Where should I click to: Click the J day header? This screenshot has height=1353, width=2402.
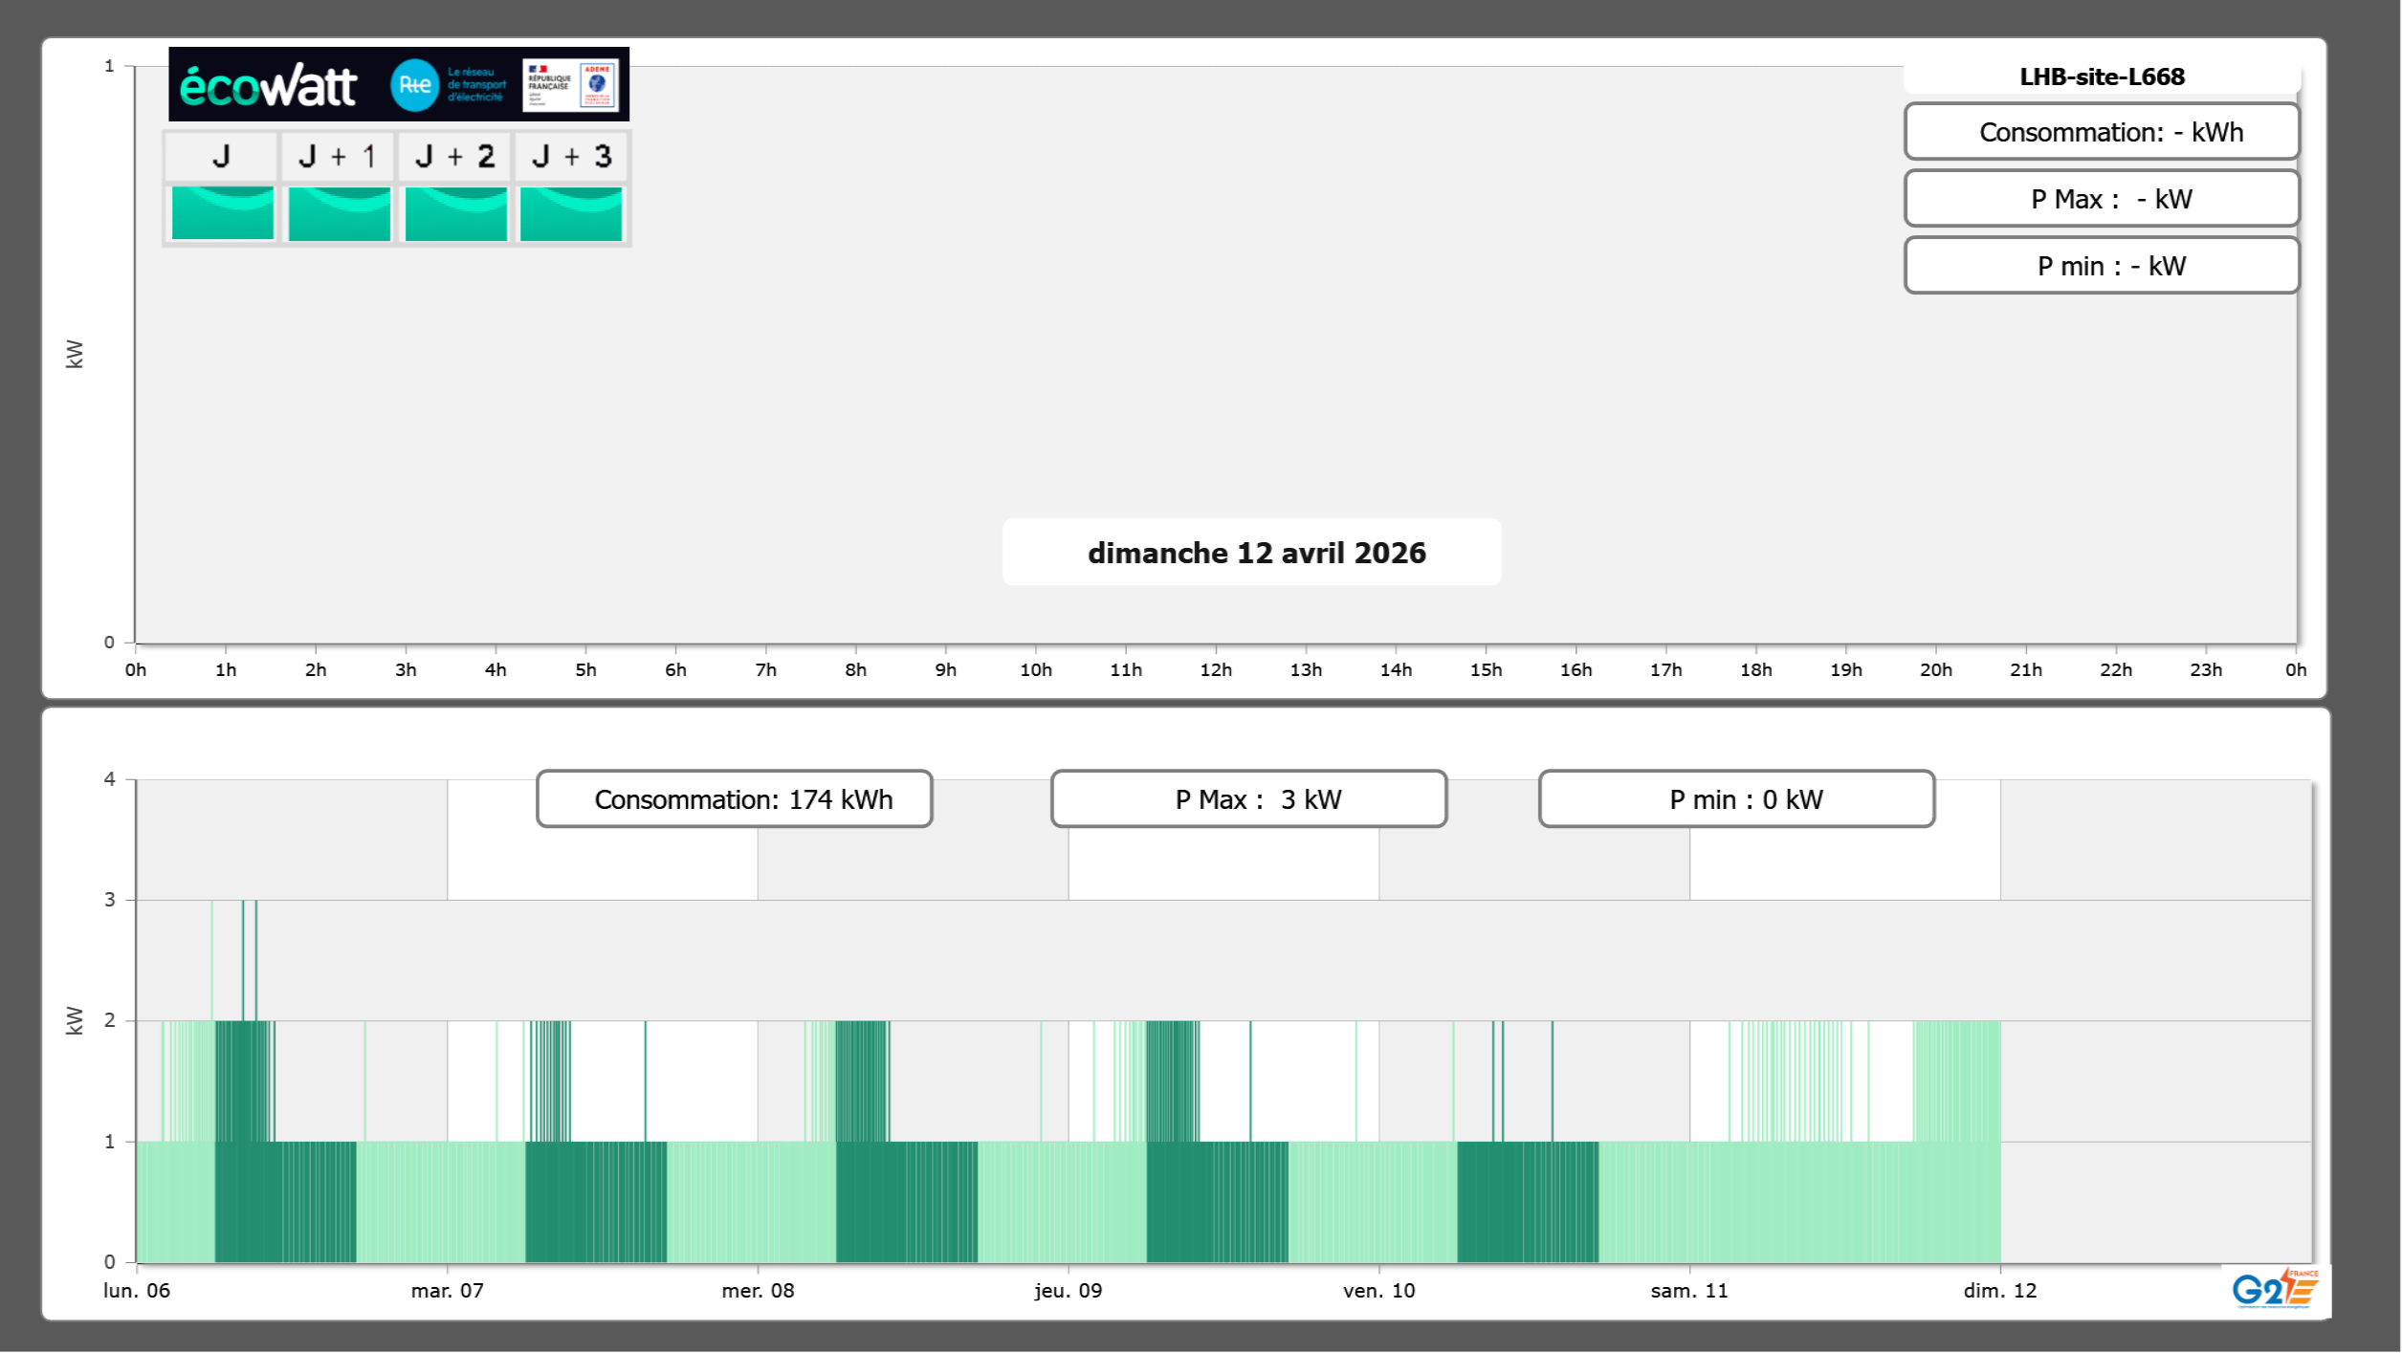[221, 156]
